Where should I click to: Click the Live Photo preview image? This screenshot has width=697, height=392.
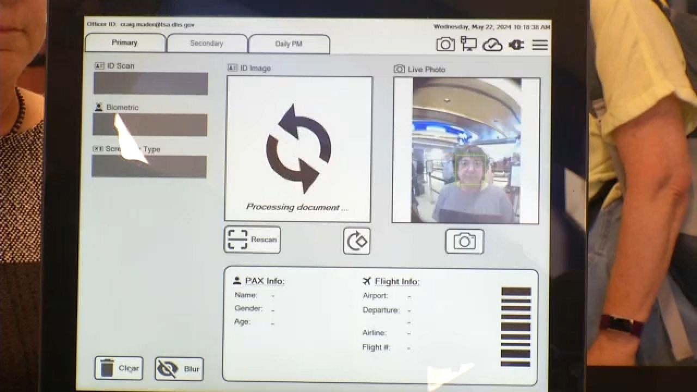point(466,150)
